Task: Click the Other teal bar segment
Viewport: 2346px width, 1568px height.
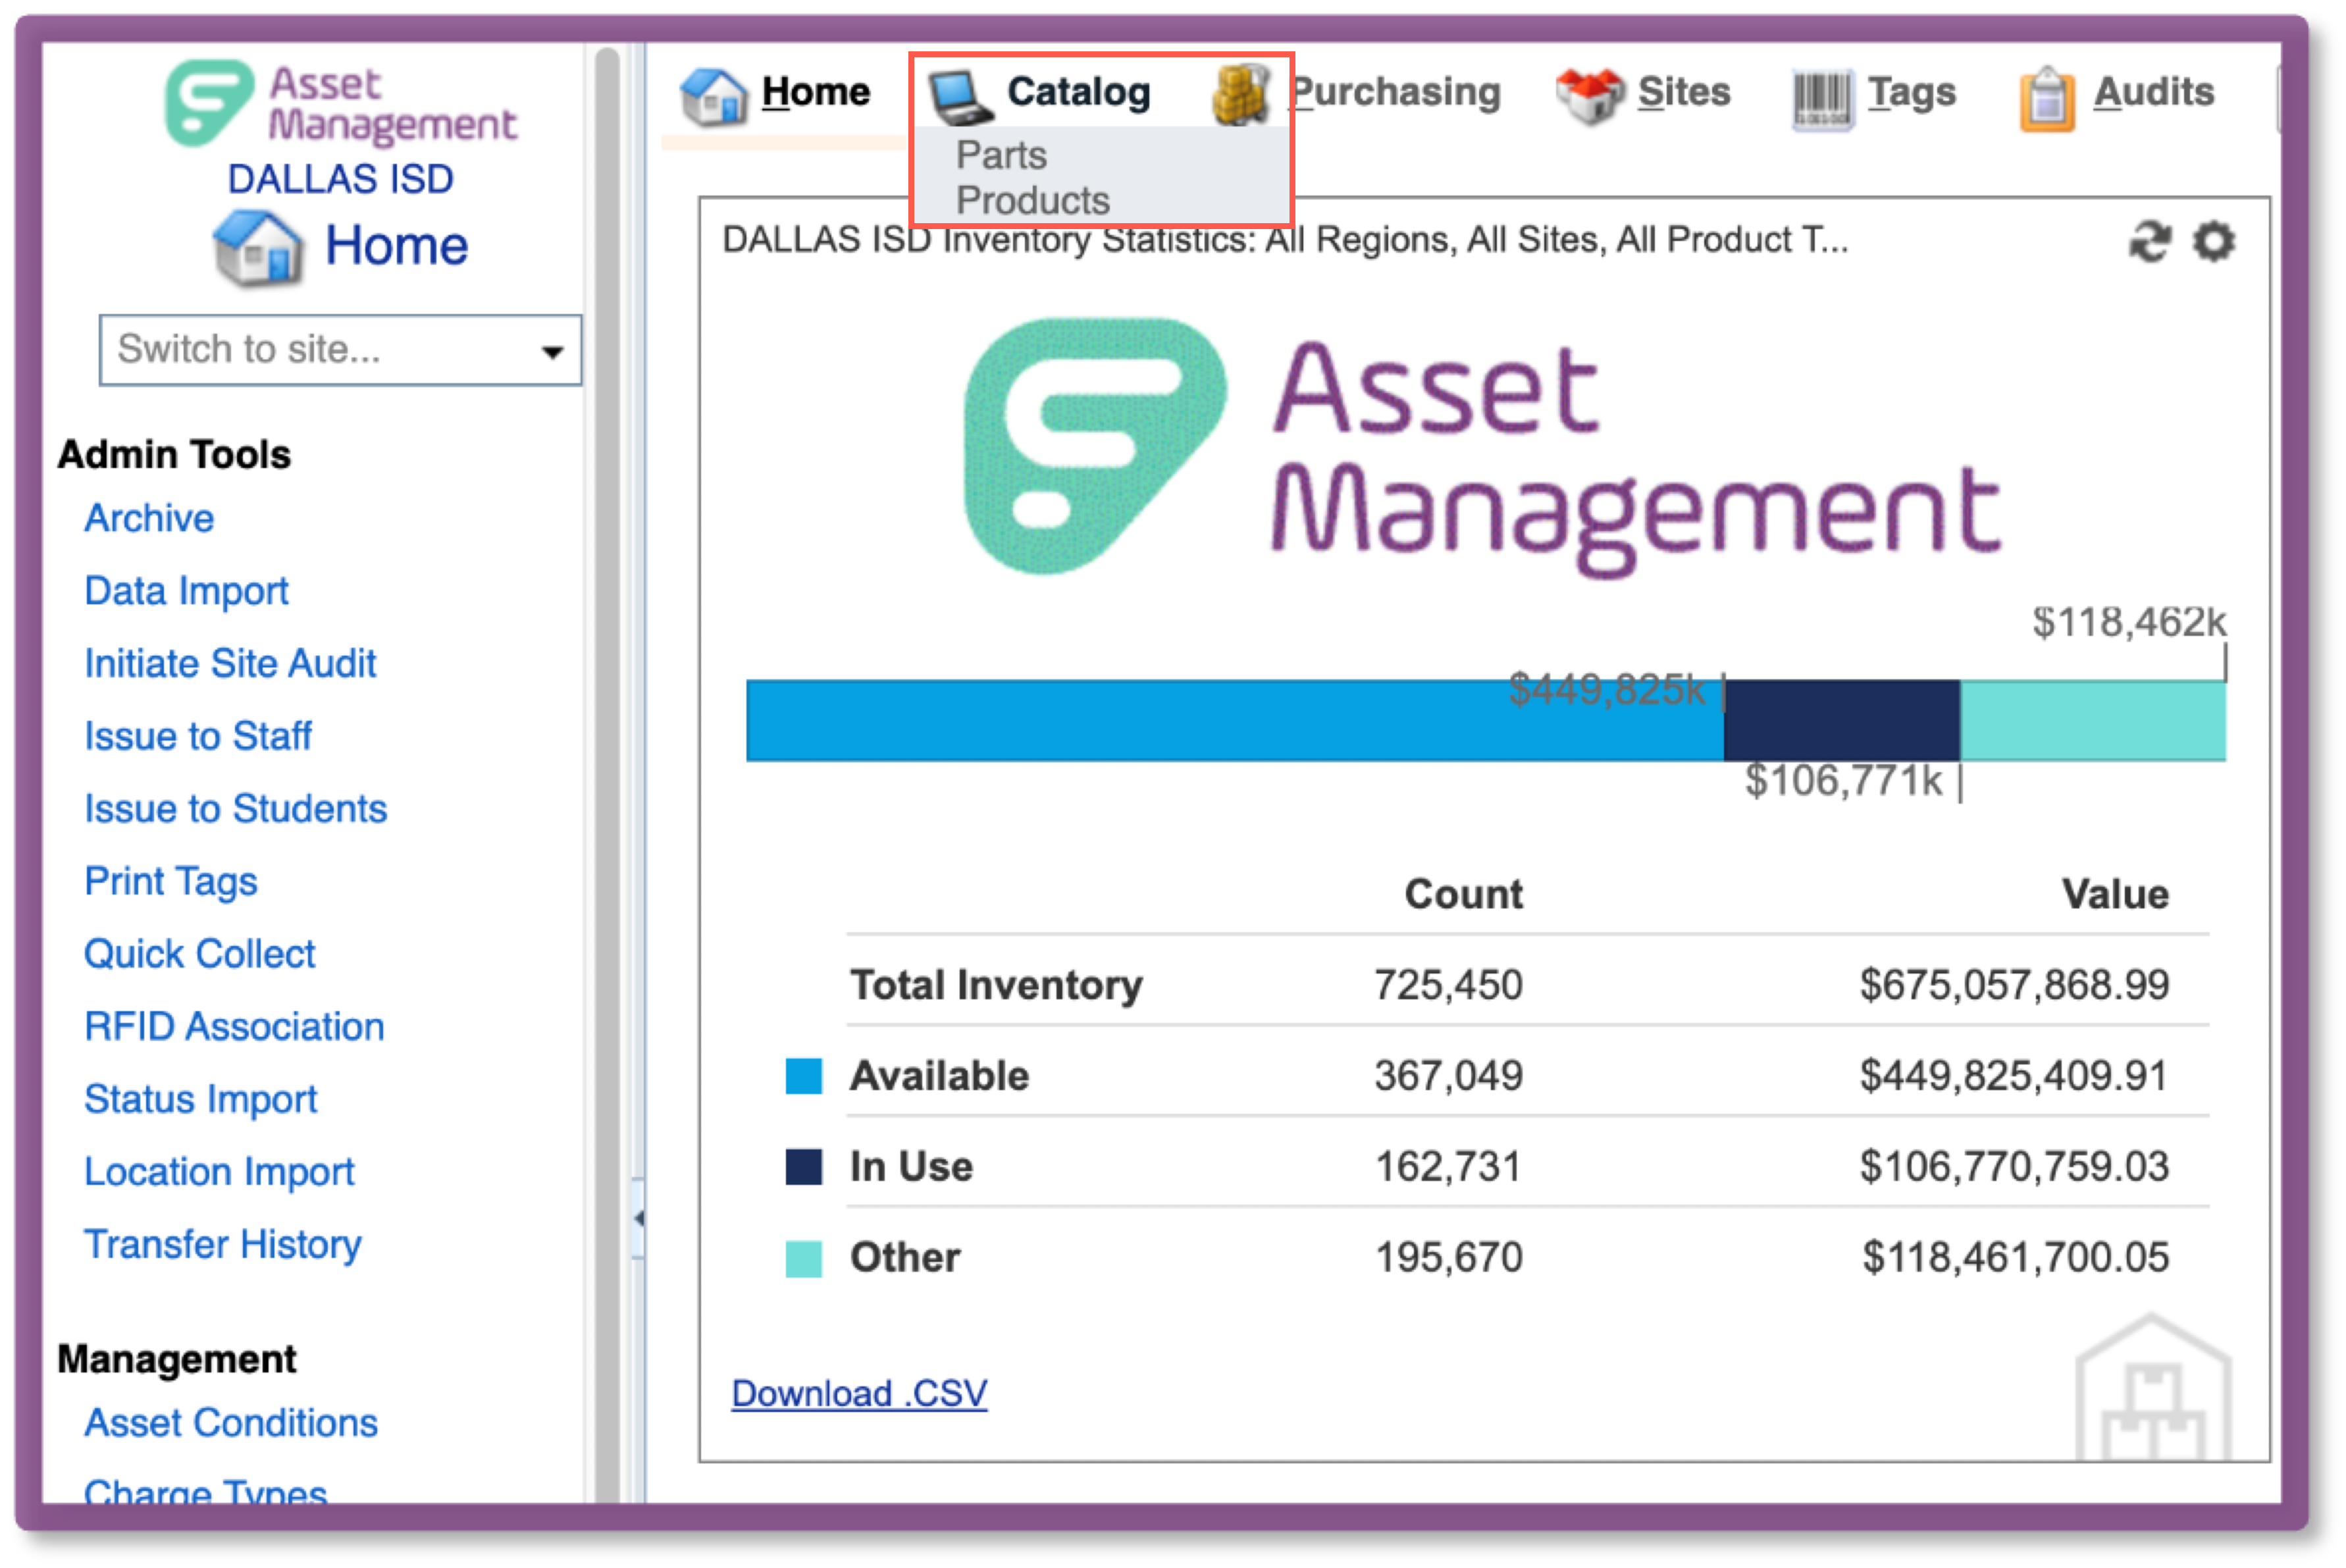Action: pos(2093,721)
